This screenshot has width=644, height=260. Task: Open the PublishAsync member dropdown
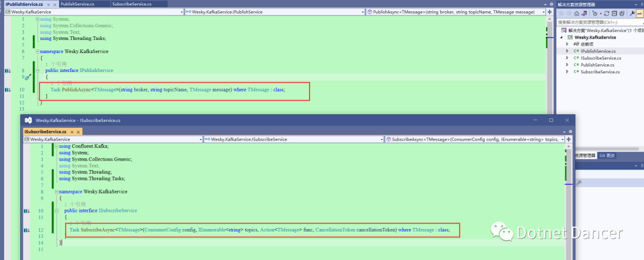pyautogui.click(x=456, y=12)
